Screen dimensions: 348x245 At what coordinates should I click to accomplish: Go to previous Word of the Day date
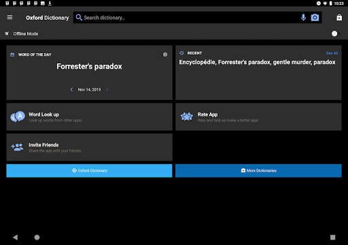[x=71, y=90]
